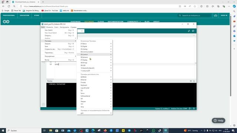Open Task View icon in taskbar
This screenshot has width=237, height=133.
click(44, 130)
